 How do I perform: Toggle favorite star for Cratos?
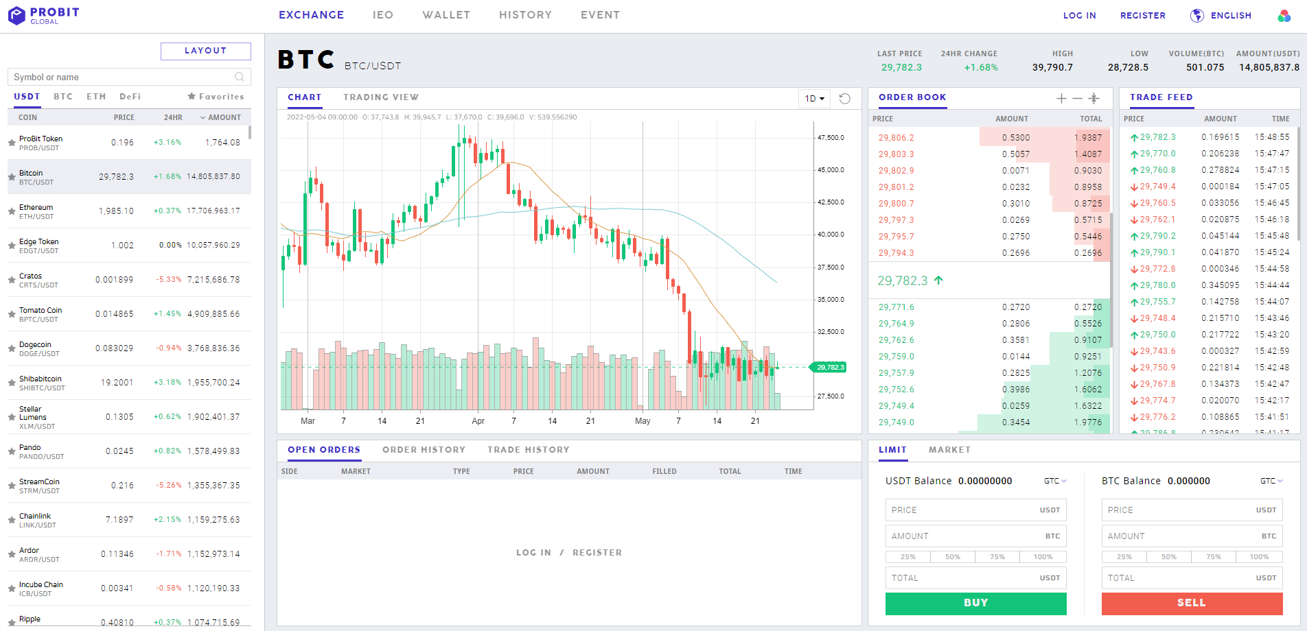pos(12,280)
